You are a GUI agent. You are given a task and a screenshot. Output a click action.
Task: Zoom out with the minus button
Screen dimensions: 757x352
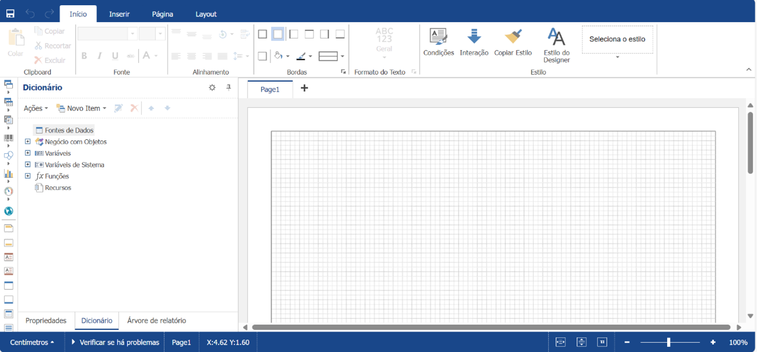(x=627, y=342)
